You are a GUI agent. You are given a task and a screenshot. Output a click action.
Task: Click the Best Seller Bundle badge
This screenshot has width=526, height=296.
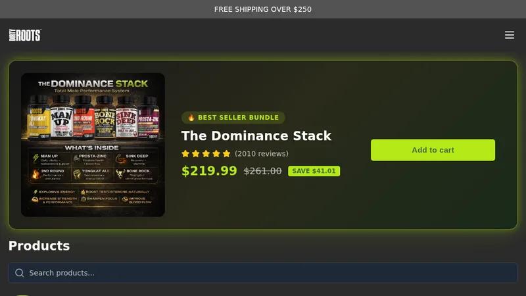coord(233,118)
